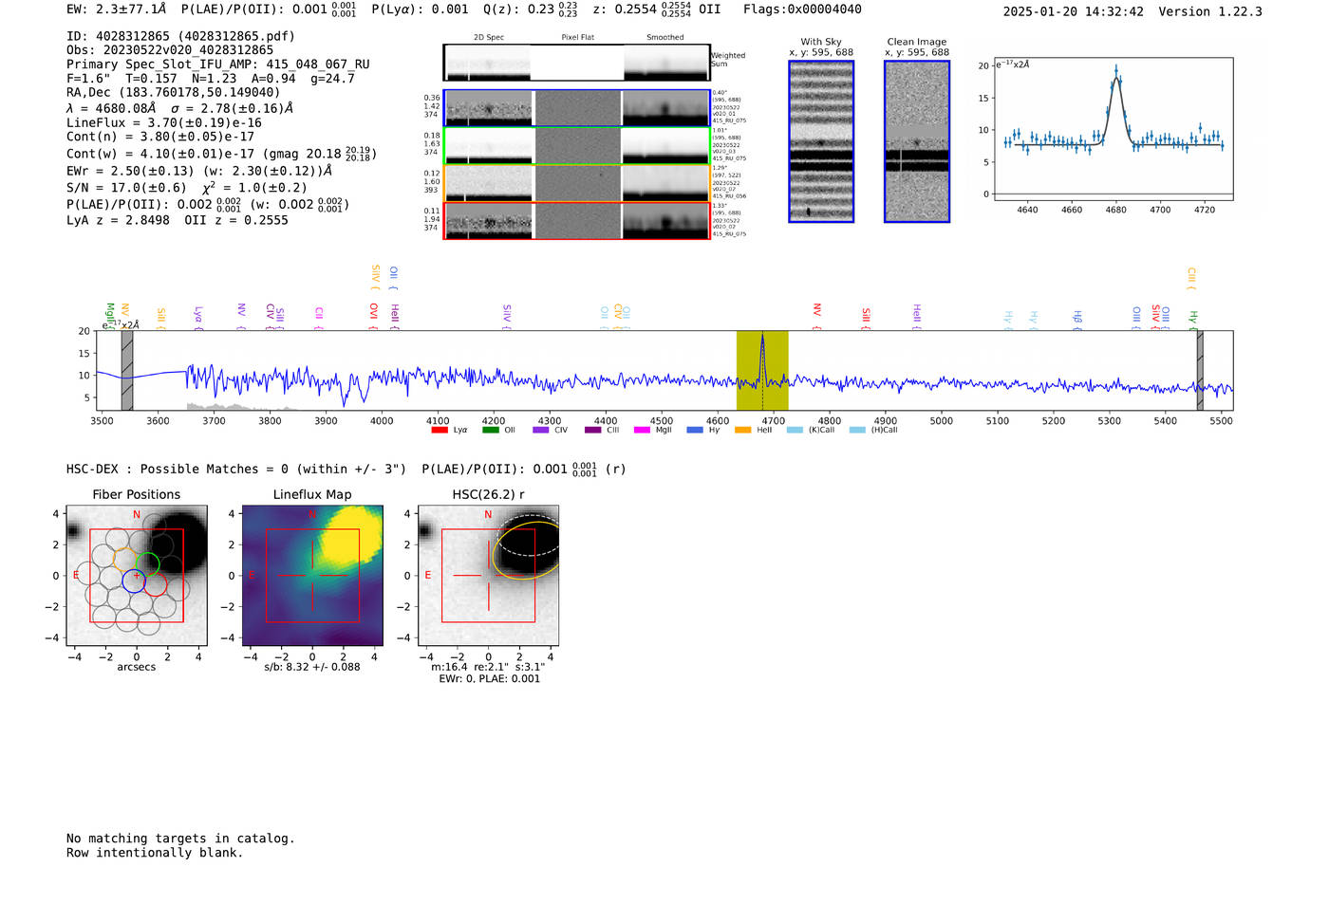
Task: Open the Clean Image thumbnail
Action: click(917, 141)
